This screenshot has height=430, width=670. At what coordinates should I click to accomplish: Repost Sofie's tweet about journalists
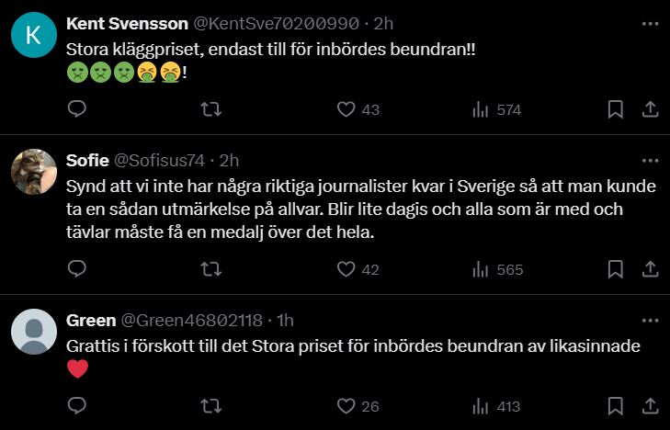click(210, 269)
